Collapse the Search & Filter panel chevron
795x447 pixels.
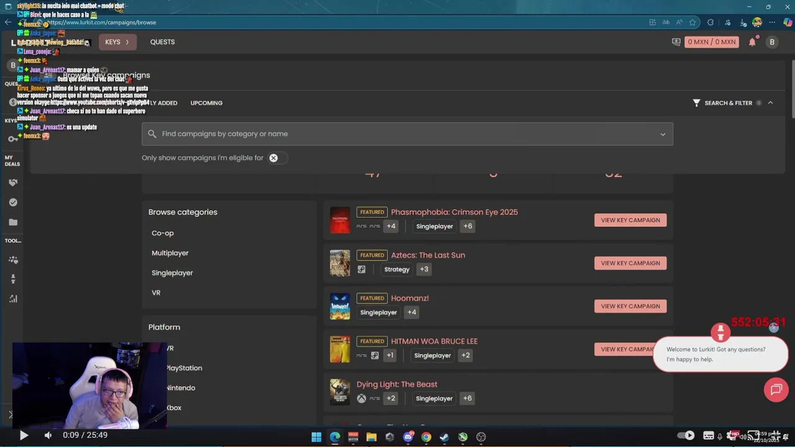pos(770,103)
